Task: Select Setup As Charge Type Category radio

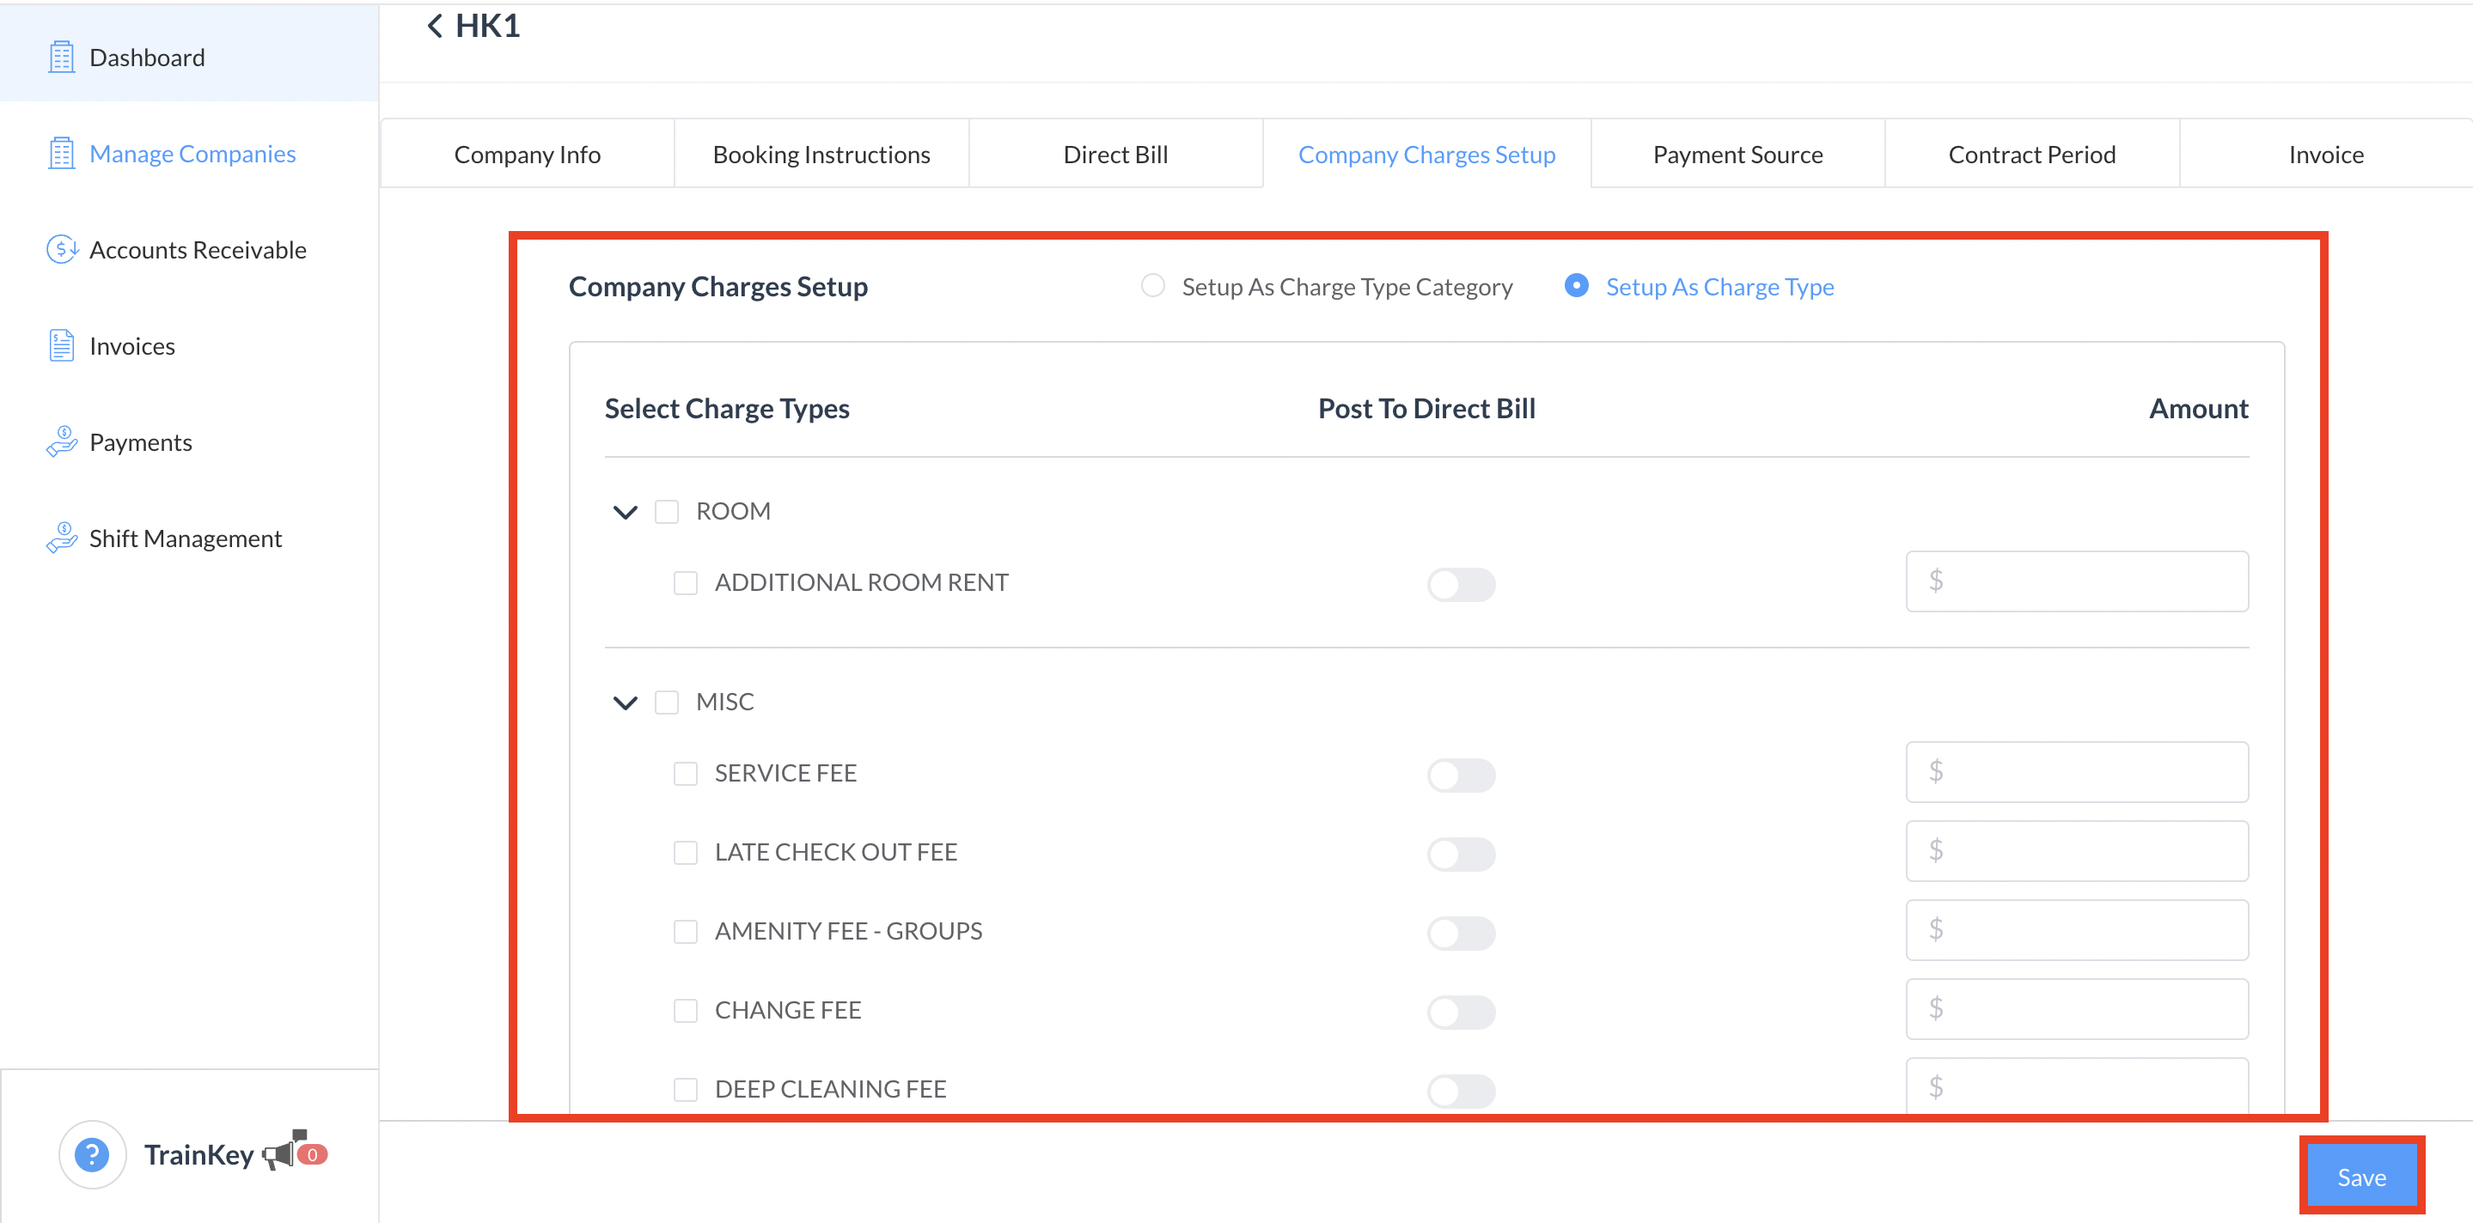Action: click(x=1152, y=286)
